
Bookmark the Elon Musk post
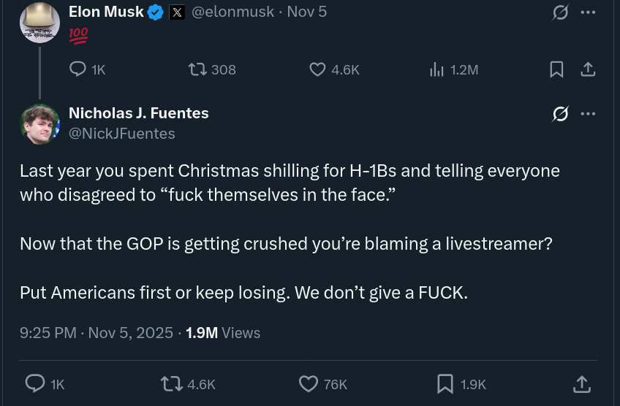pyautogui.click(x=556, y=69)
